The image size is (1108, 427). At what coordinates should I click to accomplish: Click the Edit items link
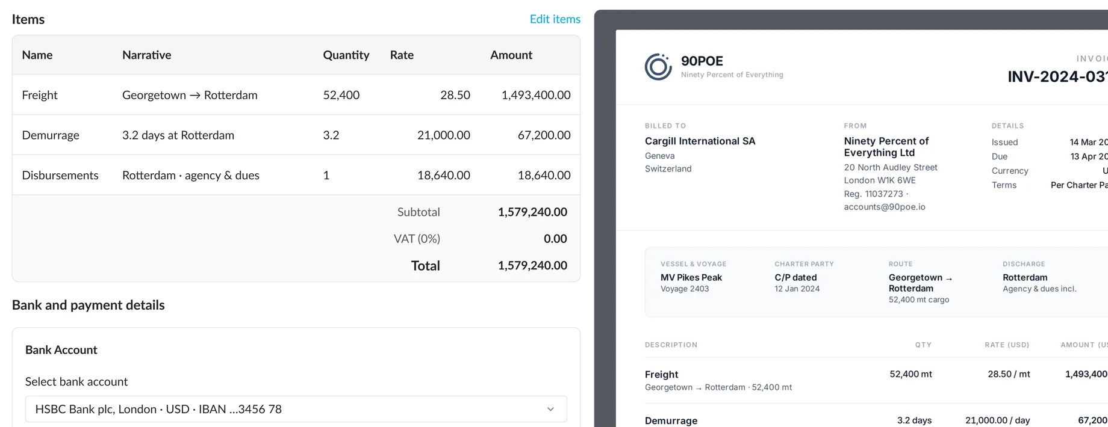[555, 19]
